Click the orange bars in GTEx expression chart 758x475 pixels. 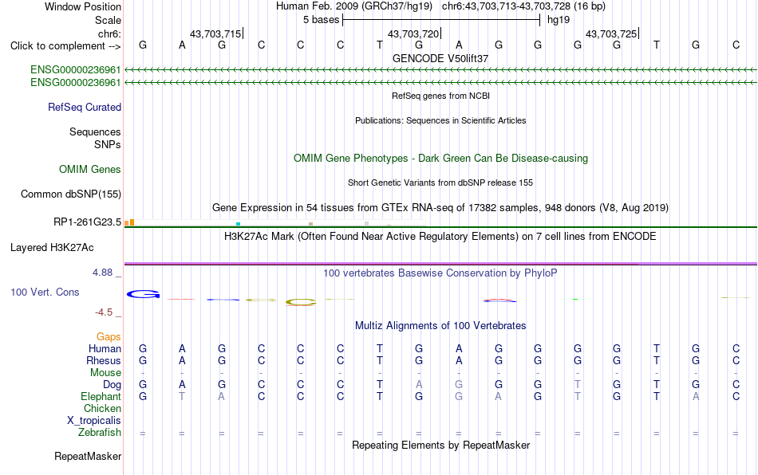[129, 222]
